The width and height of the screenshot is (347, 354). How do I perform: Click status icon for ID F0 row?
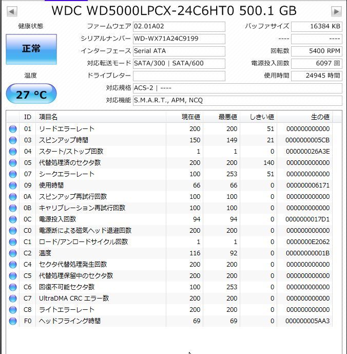click(x=13, y=321)
